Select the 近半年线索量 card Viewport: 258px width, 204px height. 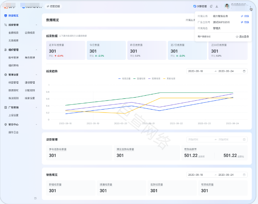[66, 50]
